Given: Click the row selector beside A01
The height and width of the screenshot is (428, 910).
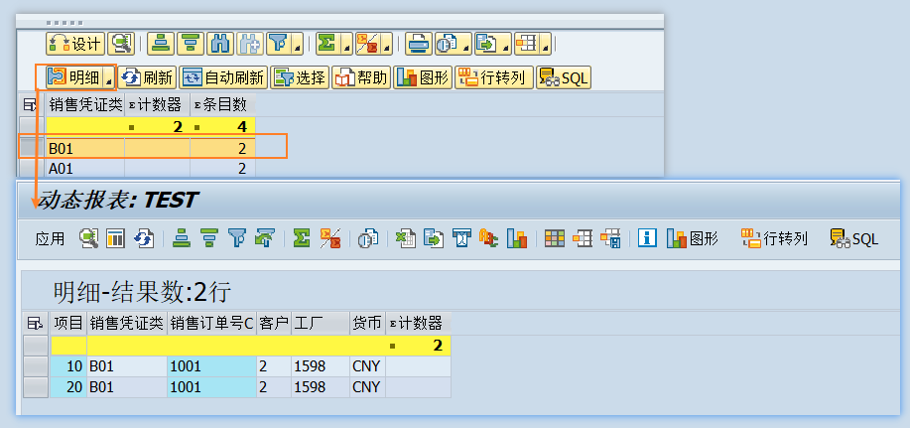Looking at the screenshot, I should point(31,169).
